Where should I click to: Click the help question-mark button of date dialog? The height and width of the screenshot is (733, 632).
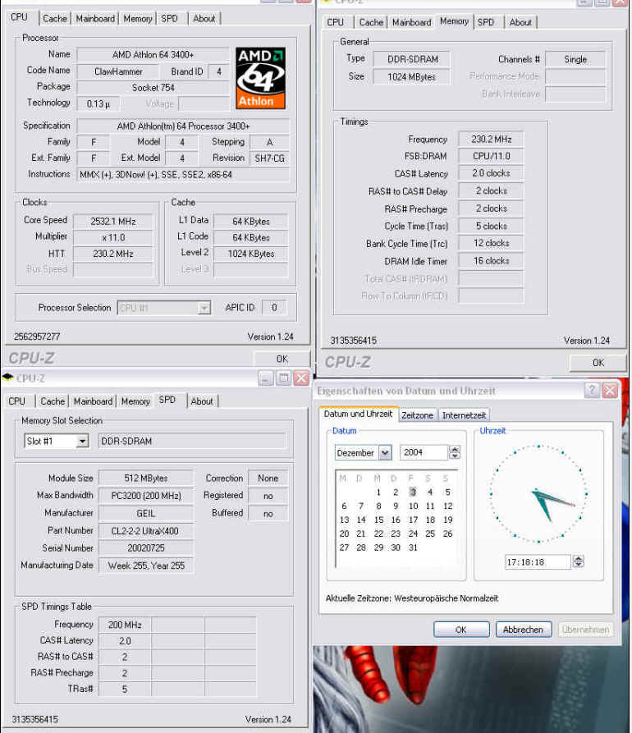[593, 390]
